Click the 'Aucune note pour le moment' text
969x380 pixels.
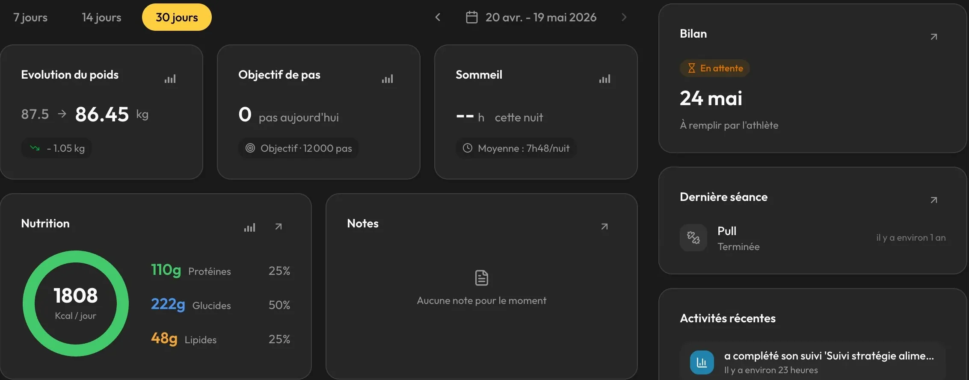(x=482, y=300)
